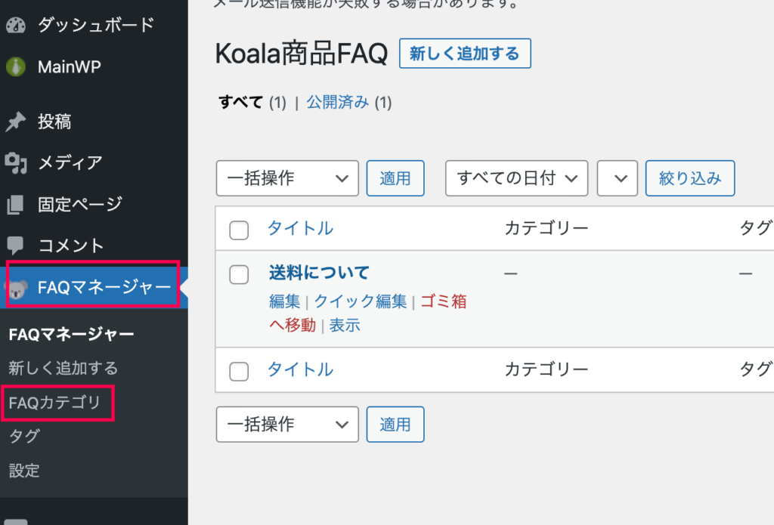The image size is (774, 525).
Task: Click the Dashboard gauge icon
Action: click(x=16, y=25)
